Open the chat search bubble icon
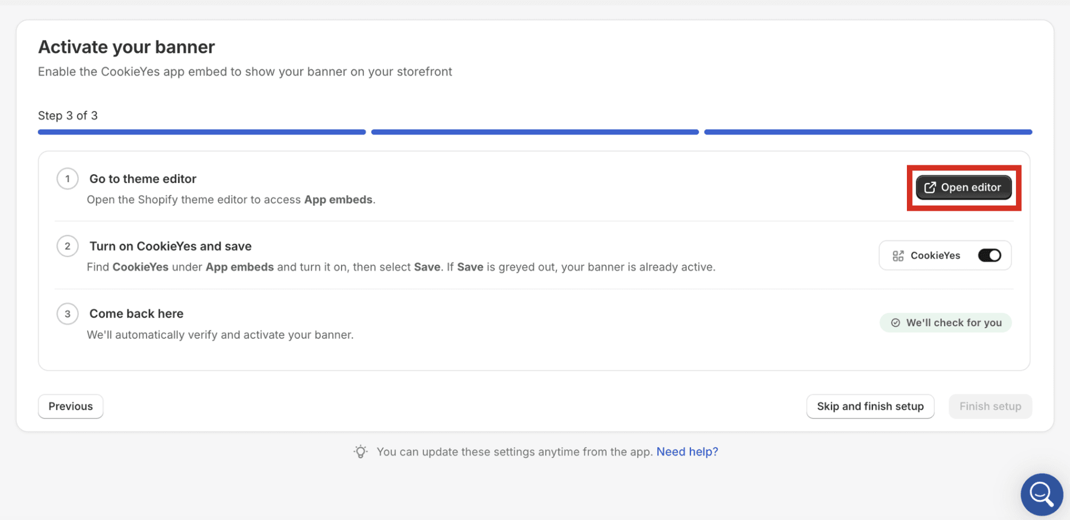 point(1042,494)
